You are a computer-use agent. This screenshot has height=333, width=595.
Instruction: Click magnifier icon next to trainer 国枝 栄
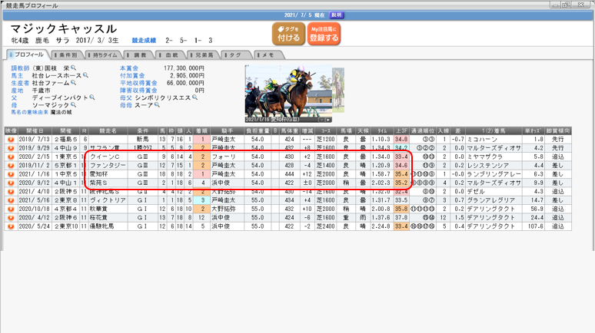[75, 68]
